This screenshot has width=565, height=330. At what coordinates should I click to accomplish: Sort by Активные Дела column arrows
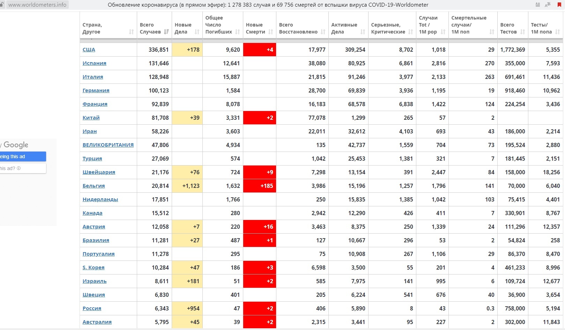(363, 32)
